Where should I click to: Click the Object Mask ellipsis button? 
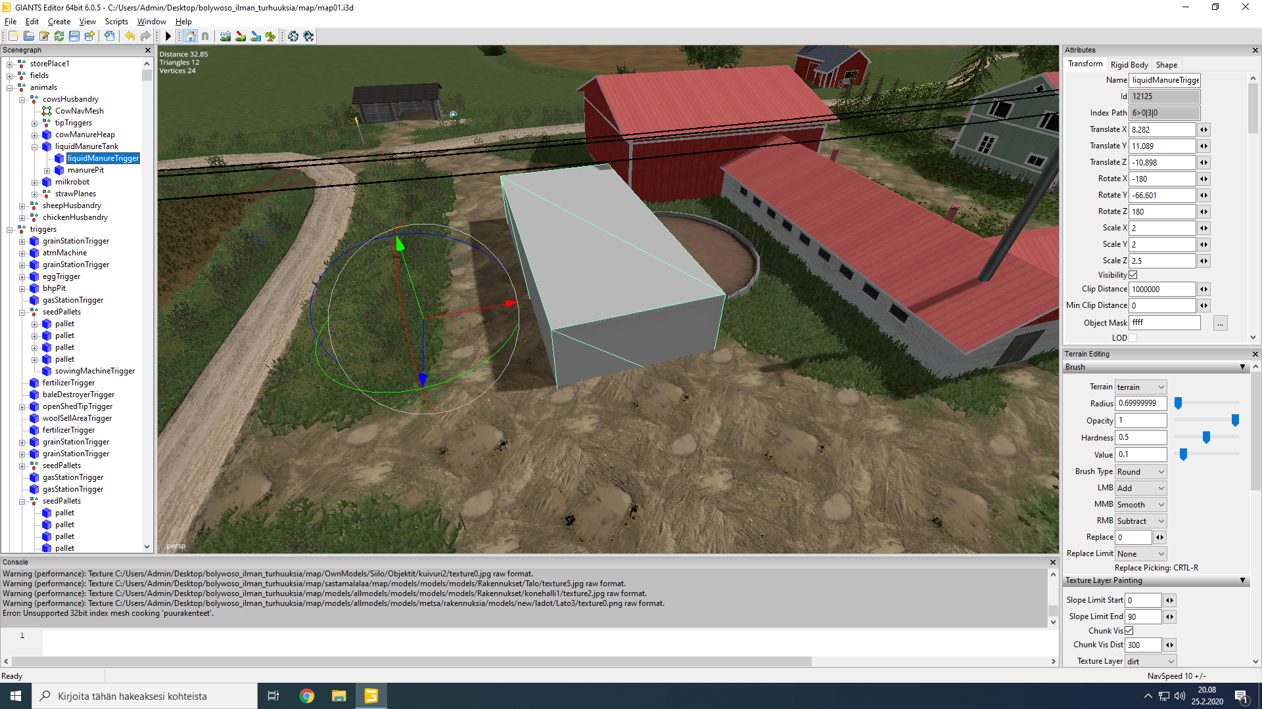point(1220,323)
